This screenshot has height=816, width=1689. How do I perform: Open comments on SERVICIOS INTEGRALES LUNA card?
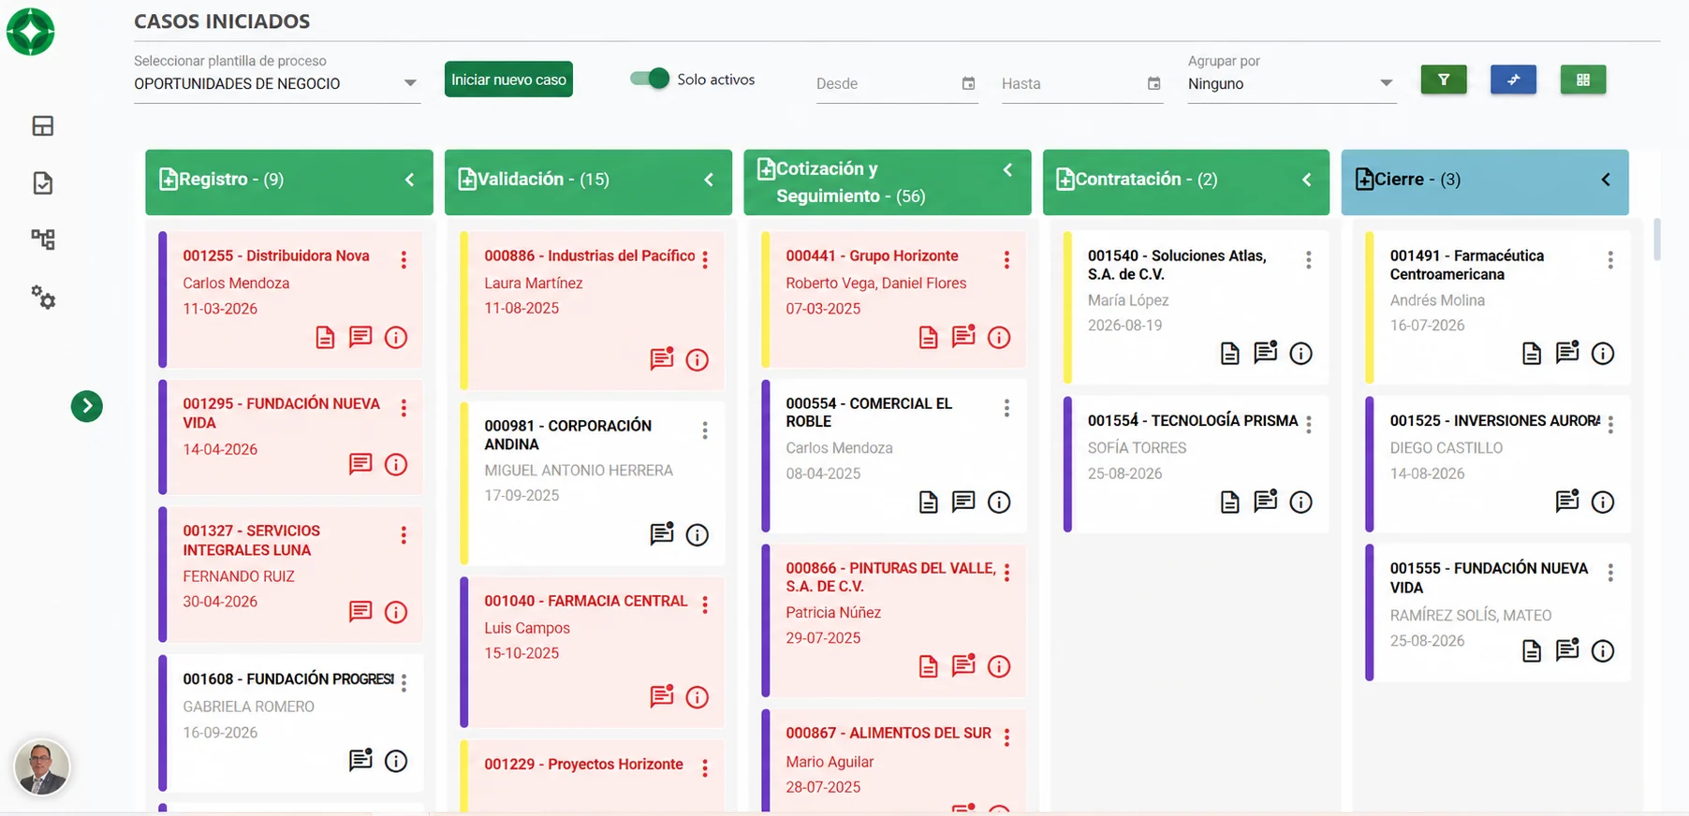[x=360, y=612]
